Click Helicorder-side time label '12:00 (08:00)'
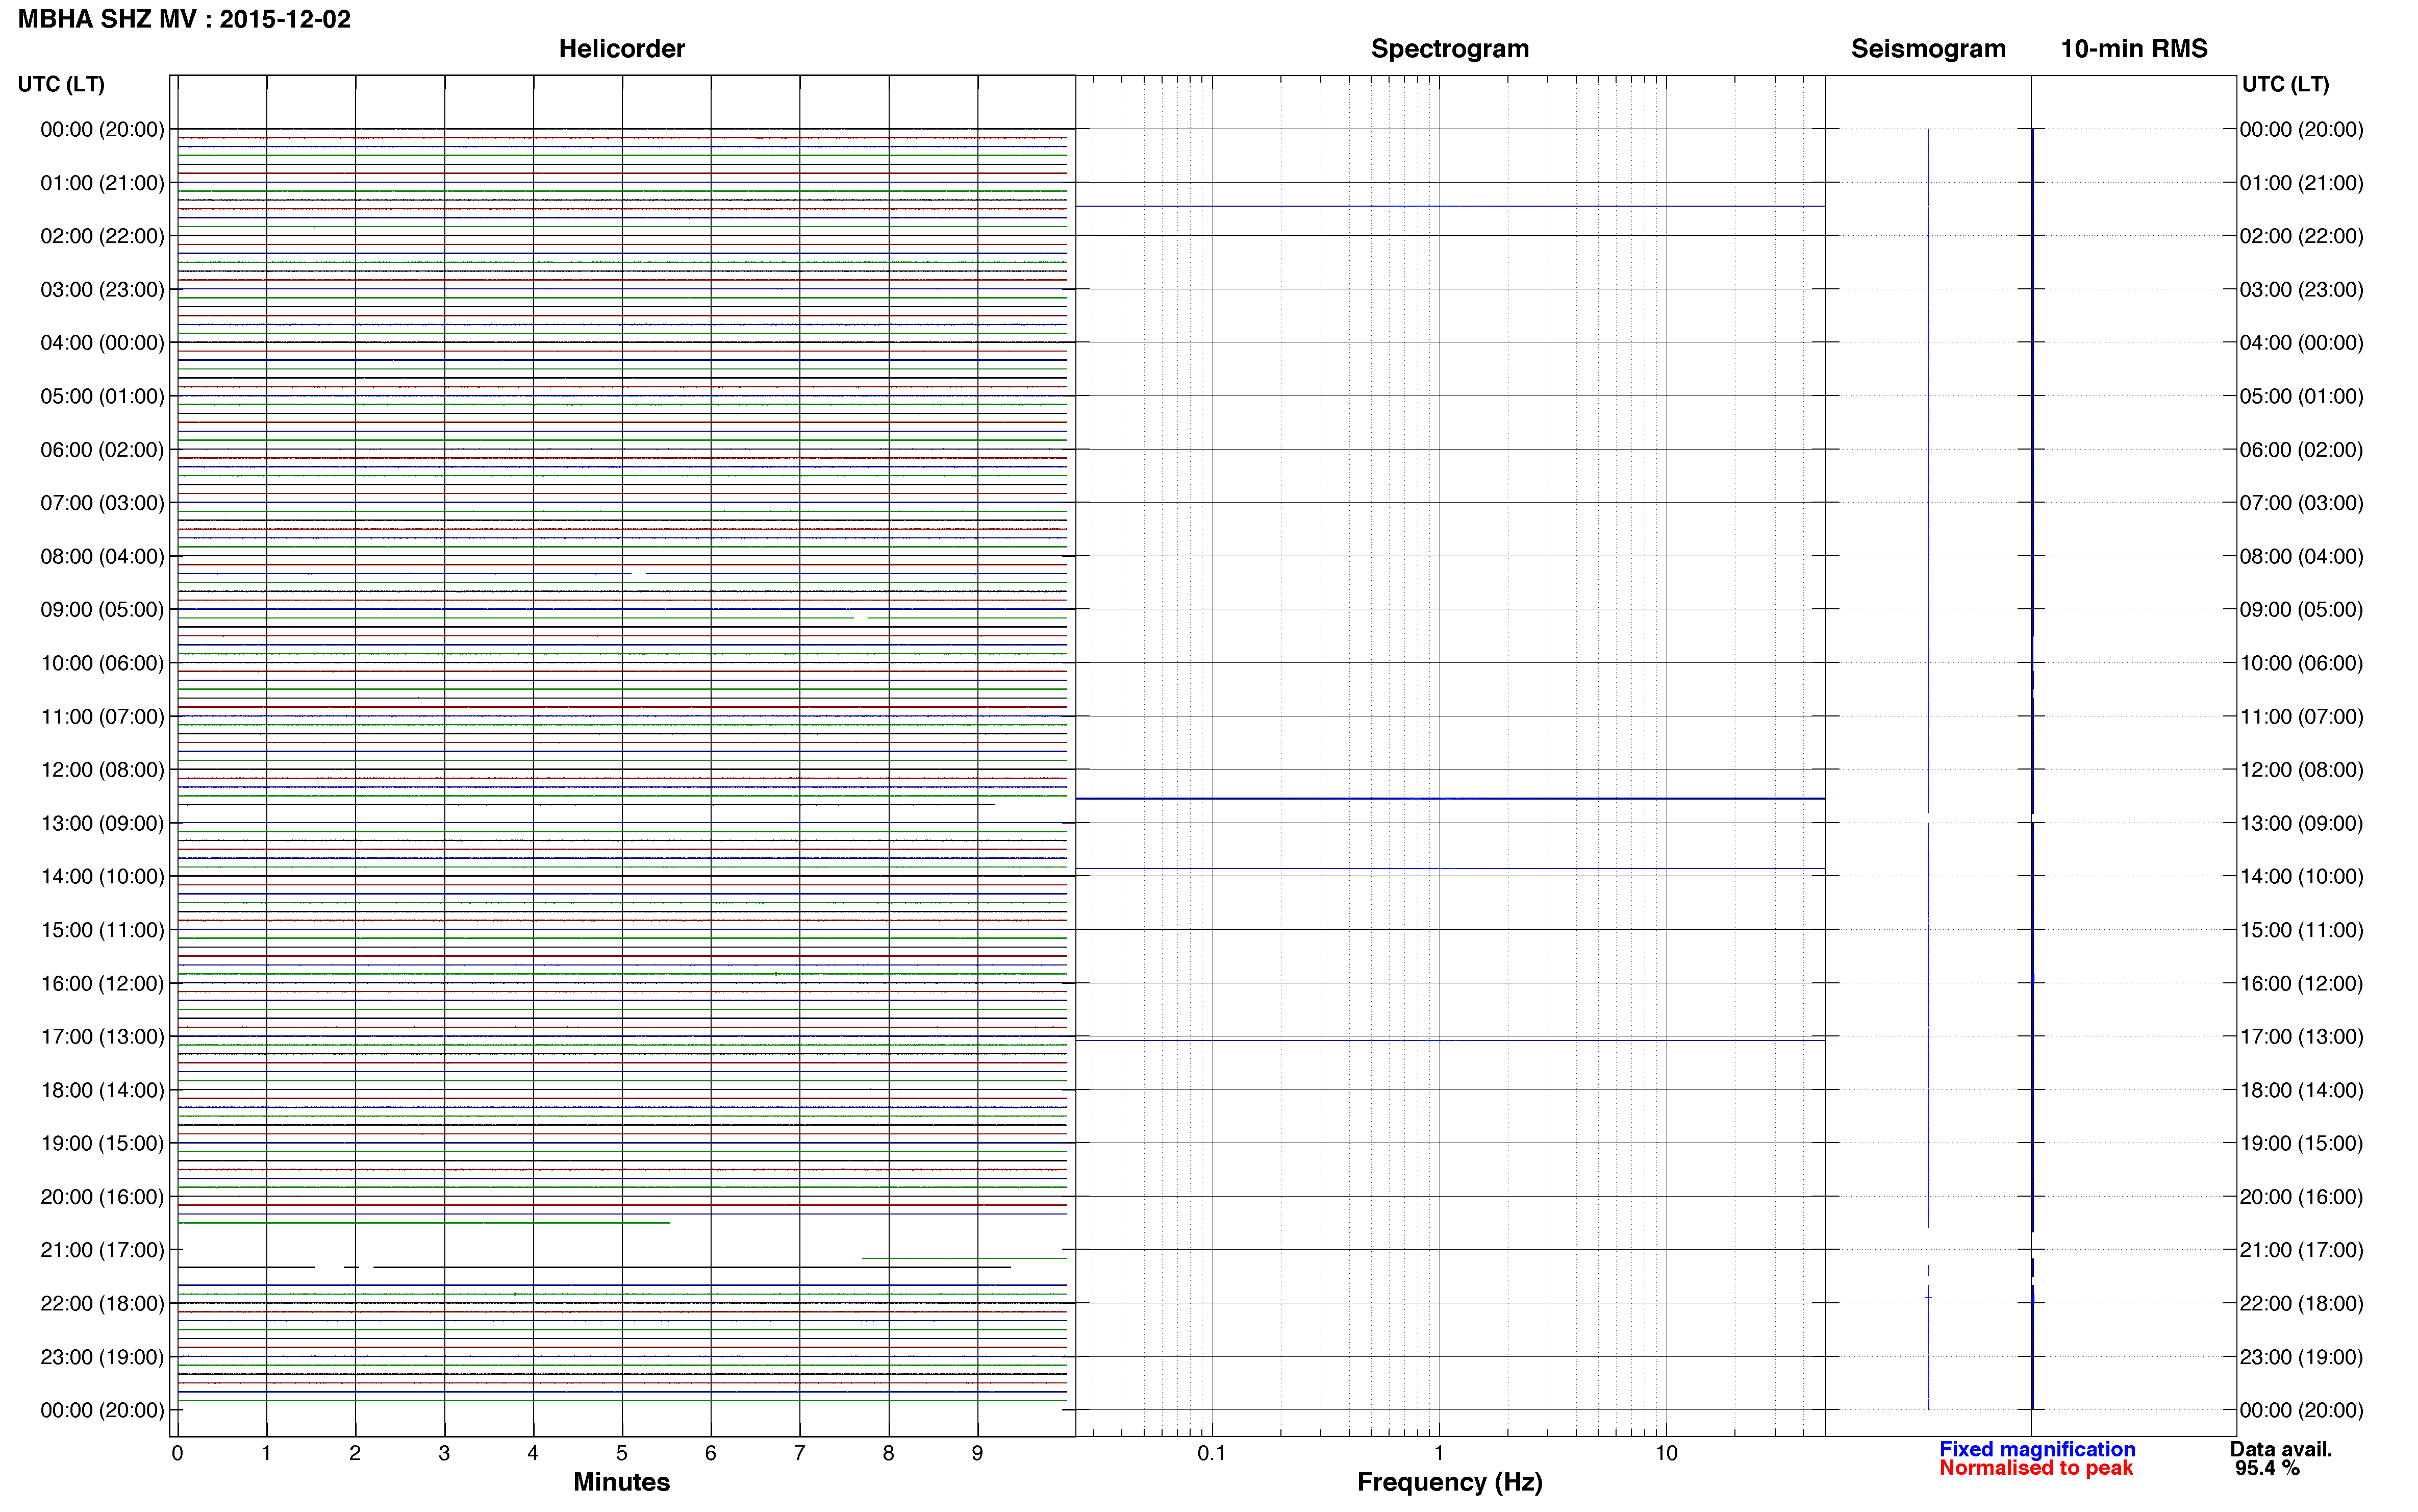Viewport: 2418px width, 1512px height. pos(102,770)
